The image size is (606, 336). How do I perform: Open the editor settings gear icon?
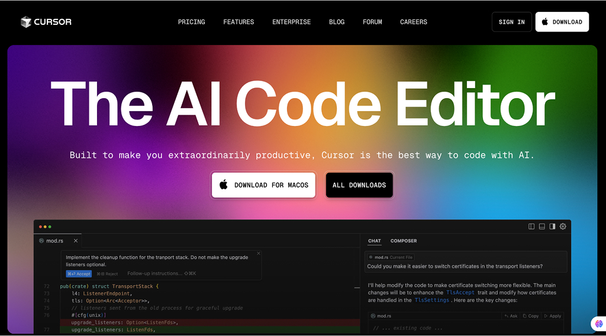(x=563, y=227)
